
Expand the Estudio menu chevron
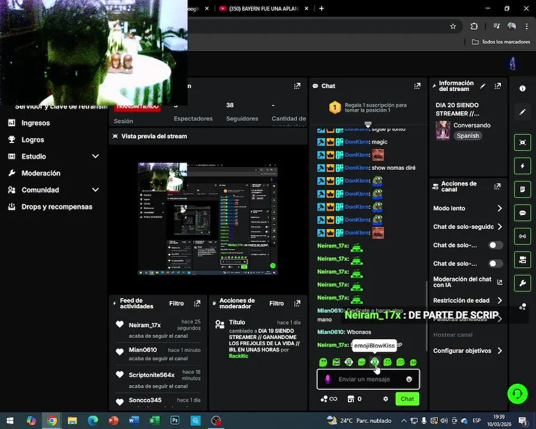click(x=95, y=156)
